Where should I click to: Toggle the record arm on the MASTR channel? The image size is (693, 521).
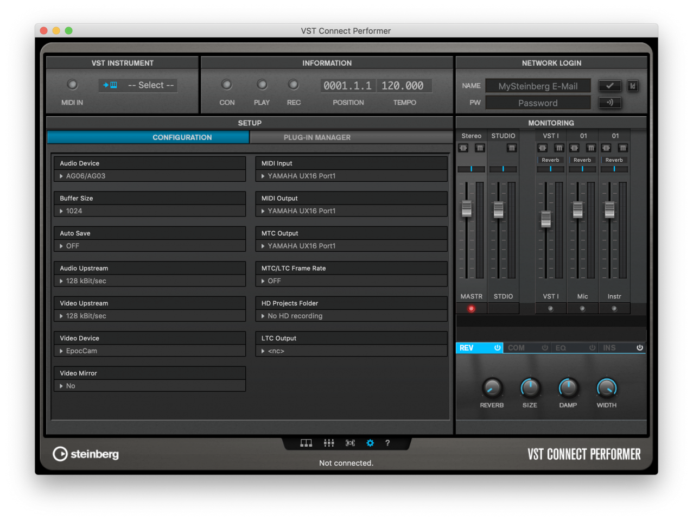click(471, 308)
